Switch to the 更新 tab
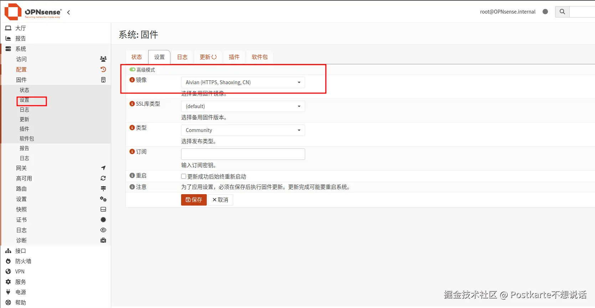This screenshot has width=595, height=308. pos(208,57)
